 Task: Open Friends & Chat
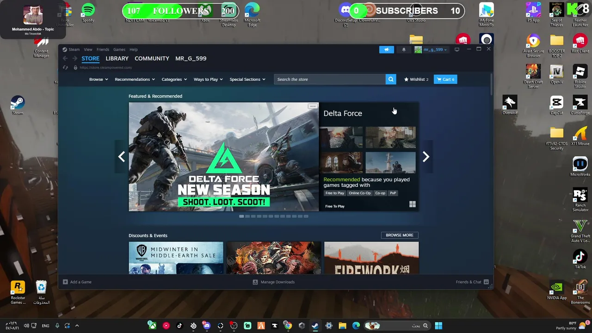click(x=472, y=282)
